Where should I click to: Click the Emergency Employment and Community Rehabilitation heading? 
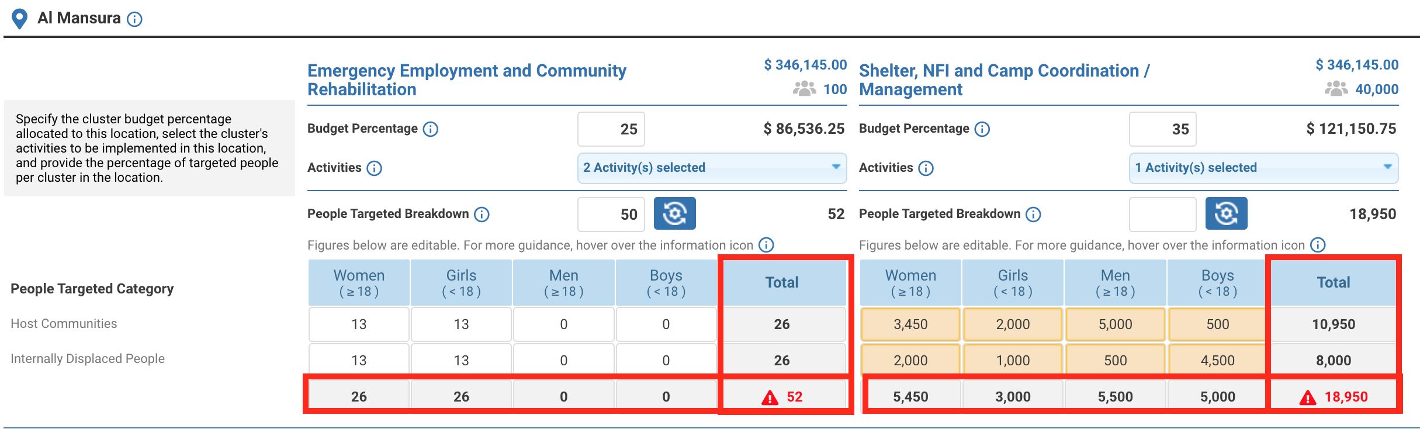[466, 80]
